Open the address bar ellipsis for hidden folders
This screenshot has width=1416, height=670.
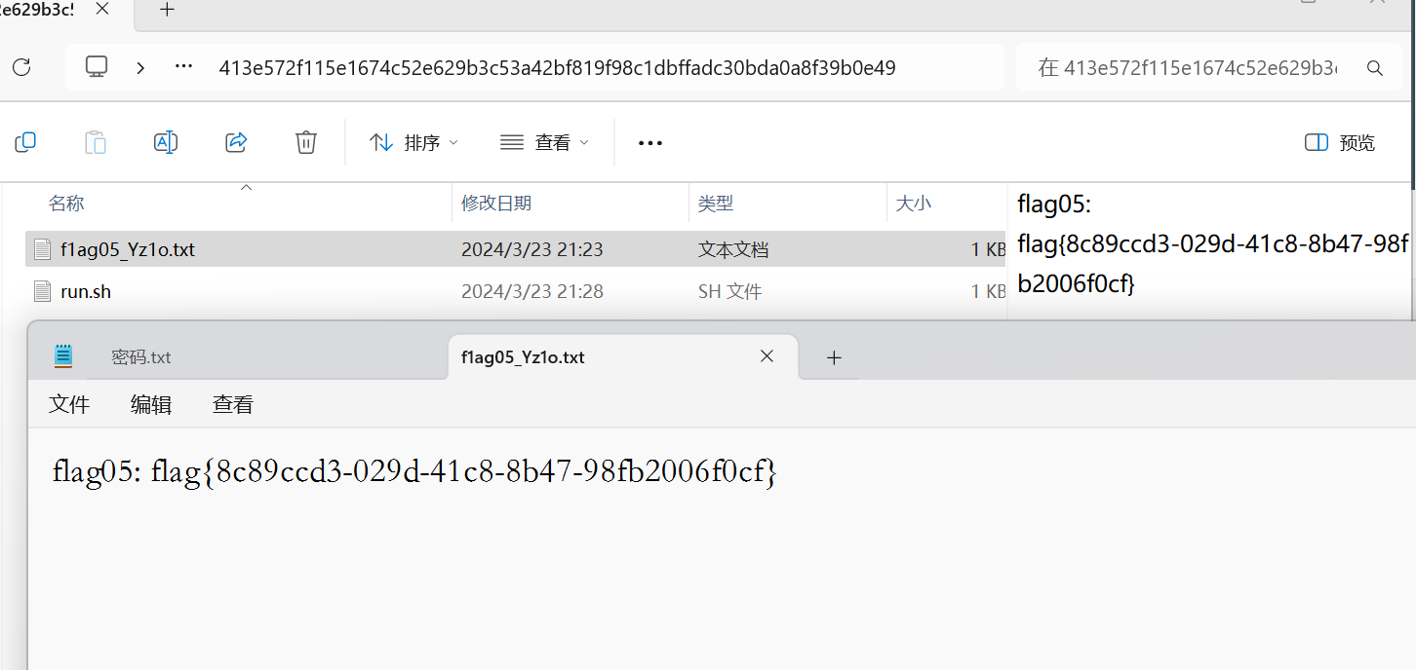pyautogui.click(x=183, y=67)
